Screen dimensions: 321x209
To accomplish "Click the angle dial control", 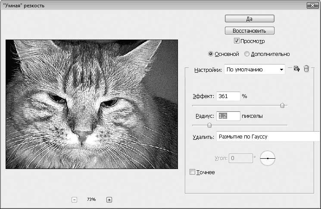I will [x=268, y=158].
